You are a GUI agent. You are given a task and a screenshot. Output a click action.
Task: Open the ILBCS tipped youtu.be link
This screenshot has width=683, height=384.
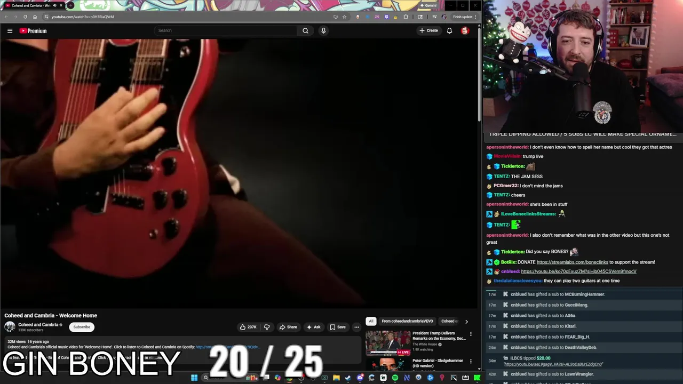click(x=553, y=364)
